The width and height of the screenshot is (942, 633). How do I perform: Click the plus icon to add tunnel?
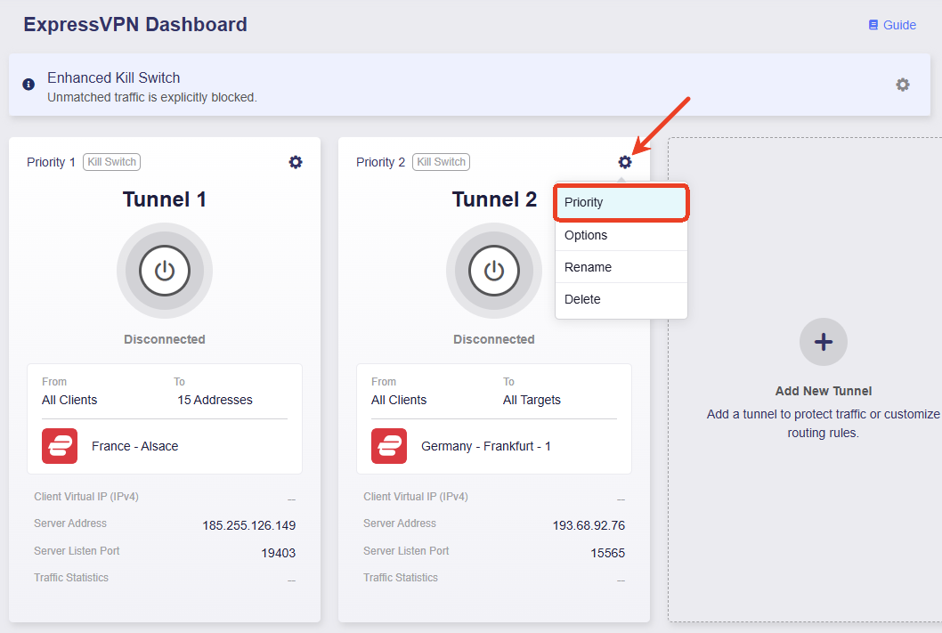pos(823,342)
